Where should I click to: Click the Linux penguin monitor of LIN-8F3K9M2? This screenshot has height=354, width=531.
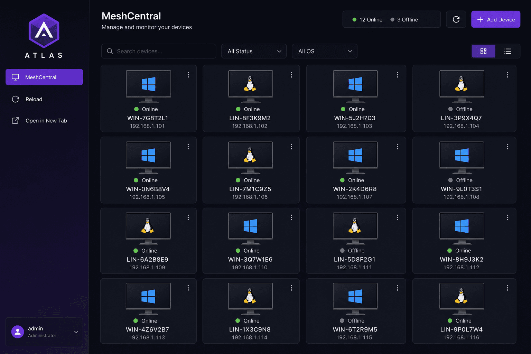tap(251, 86)
